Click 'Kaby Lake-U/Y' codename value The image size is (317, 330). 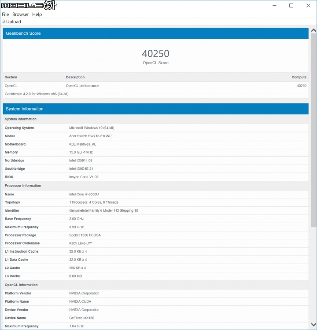pos(81,243)
